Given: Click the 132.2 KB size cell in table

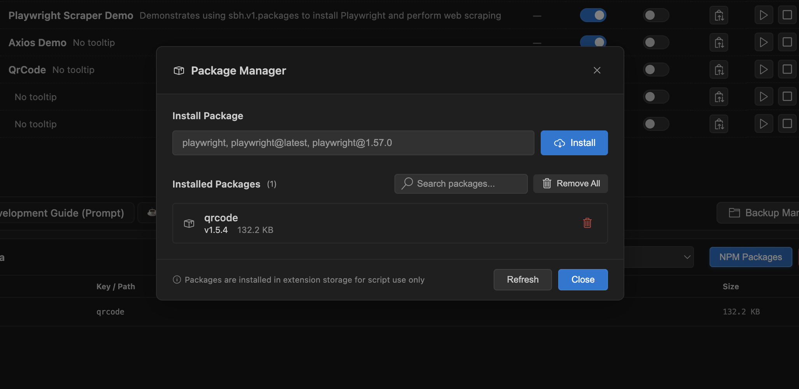Looking at the screenshot, I should [x=741, y=312].
